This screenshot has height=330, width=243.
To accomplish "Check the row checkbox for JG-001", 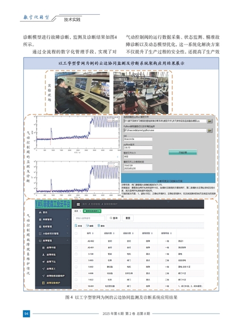I will click(76, 247).
